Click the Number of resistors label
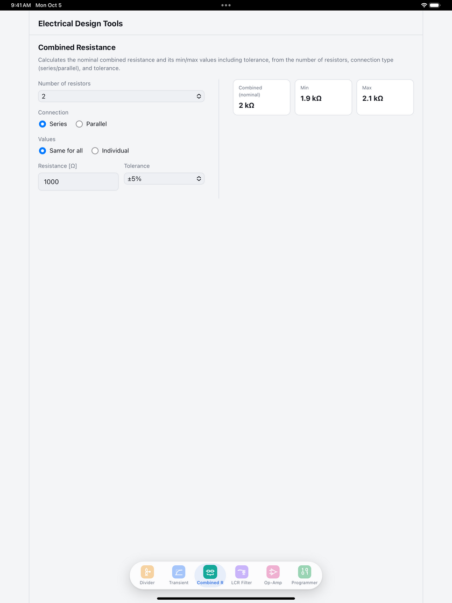This screenshot has height=603, width=452. pyautogui.click(x=64, y=83)
